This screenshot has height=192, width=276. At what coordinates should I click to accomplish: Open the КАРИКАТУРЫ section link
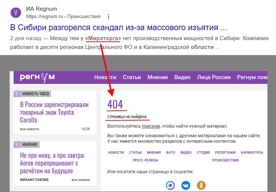pos(252,153)
